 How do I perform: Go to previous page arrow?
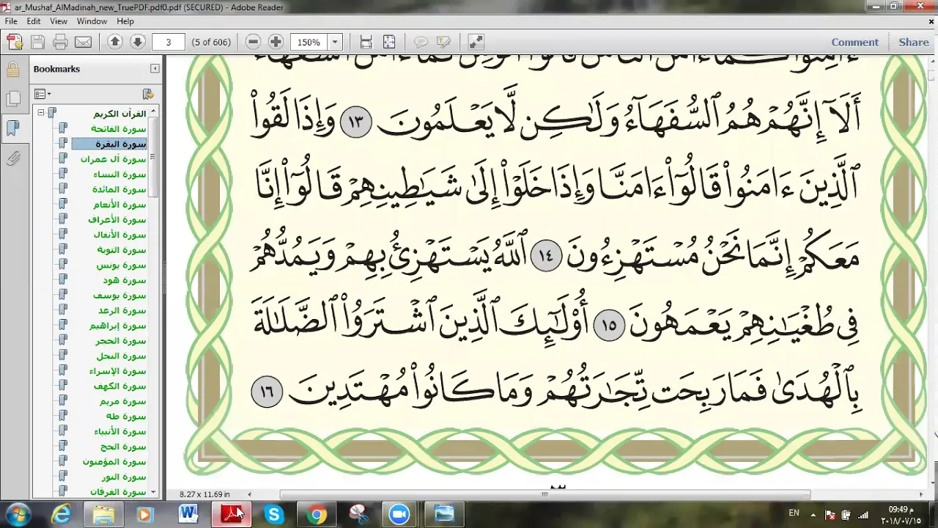[x=115, y=42]
